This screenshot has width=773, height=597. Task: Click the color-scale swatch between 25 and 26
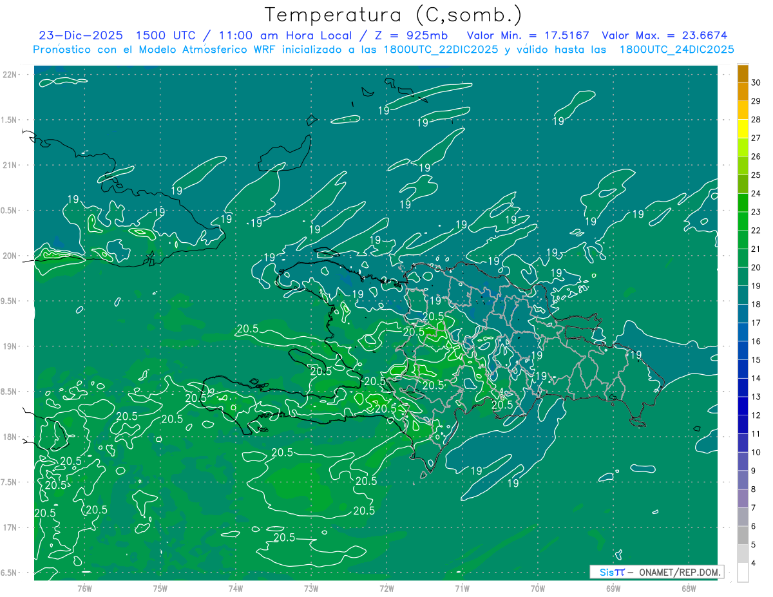click(743, 166)
